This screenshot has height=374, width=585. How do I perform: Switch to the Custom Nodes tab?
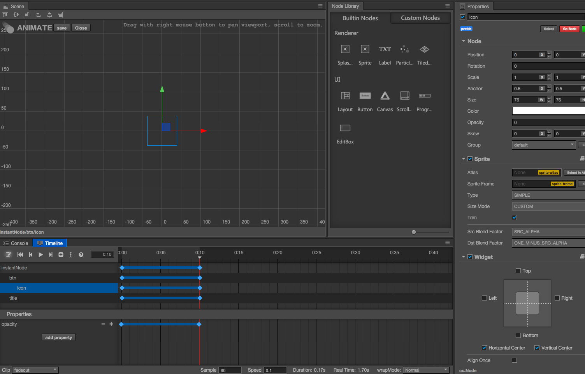[x=420, y=18]
